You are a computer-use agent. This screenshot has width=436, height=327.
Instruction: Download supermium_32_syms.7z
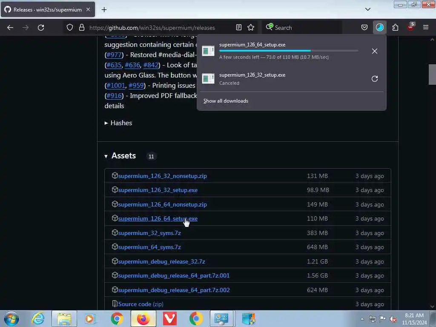[149, 233]
